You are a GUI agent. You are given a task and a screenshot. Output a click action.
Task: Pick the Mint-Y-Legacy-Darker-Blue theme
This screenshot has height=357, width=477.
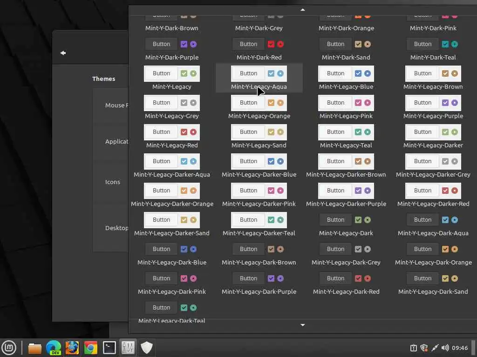click(259, 165)
